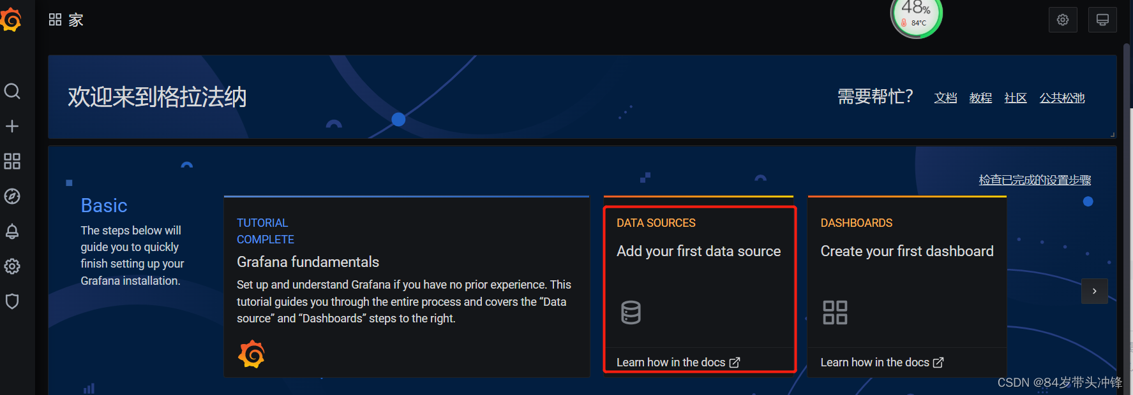Open the 教程 tutorials link
The image size is (1133, 395).
point(980,98)
